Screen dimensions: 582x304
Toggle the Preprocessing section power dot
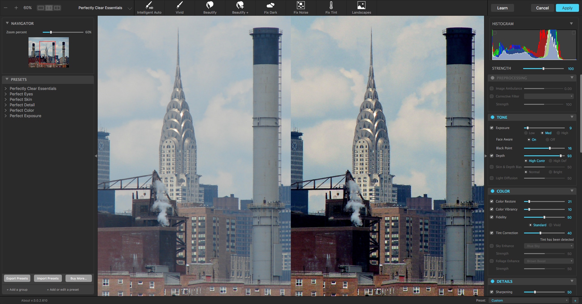pyautogui.click(x=493, y=78)
